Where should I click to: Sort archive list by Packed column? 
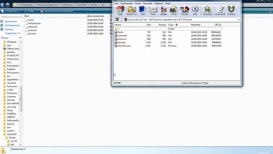click(162, 25)
